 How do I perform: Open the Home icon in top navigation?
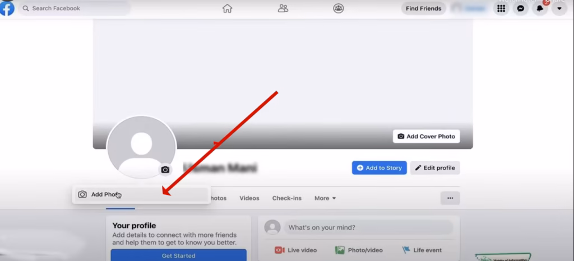click(x=228, y=8)
